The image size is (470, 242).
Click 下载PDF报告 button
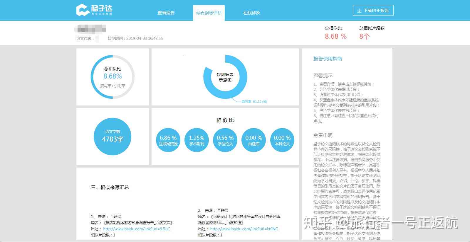click(x=373, y=11)
